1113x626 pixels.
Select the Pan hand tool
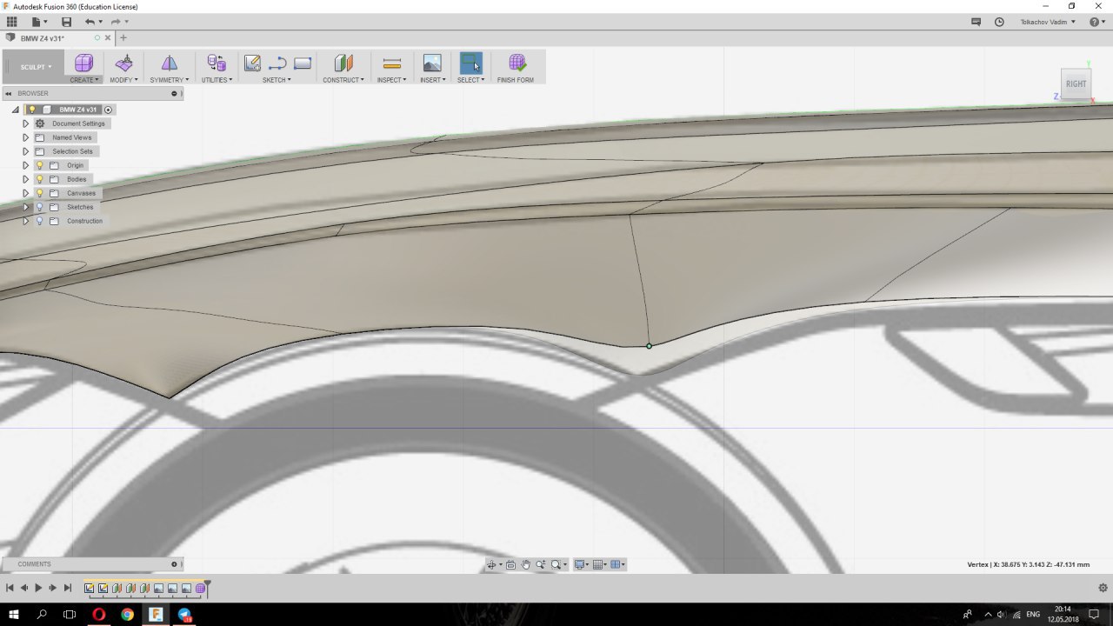[x=526, y=565]
